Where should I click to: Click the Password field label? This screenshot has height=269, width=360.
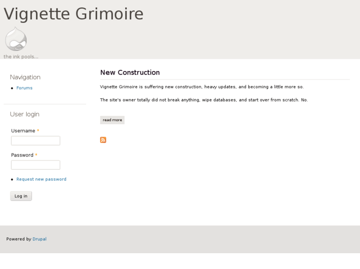[x=22, y=155]
